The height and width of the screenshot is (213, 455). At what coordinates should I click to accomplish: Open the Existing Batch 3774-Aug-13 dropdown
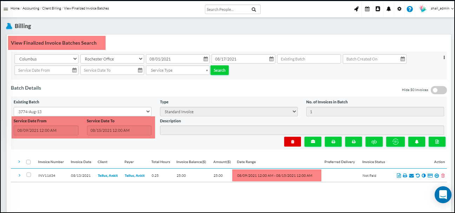[82, 112]
